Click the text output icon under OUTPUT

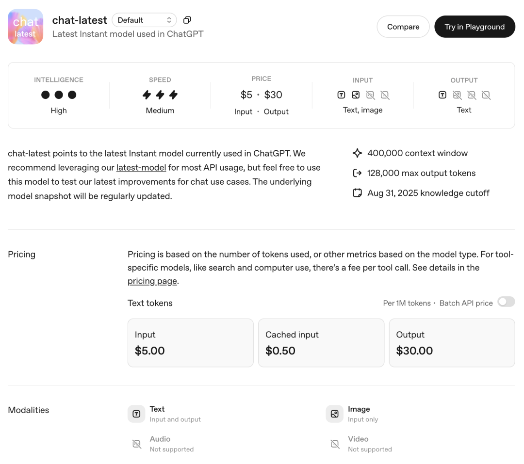pos(442,95)
